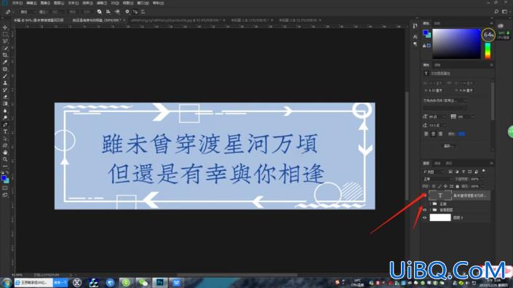
Task: Select the Dodge tool
Action: [5, 117]
